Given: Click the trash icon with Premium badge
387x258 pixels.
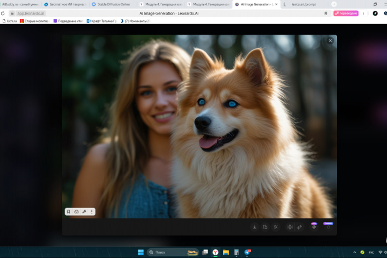Looking at the screenshot, I should (x=328, y=226).
